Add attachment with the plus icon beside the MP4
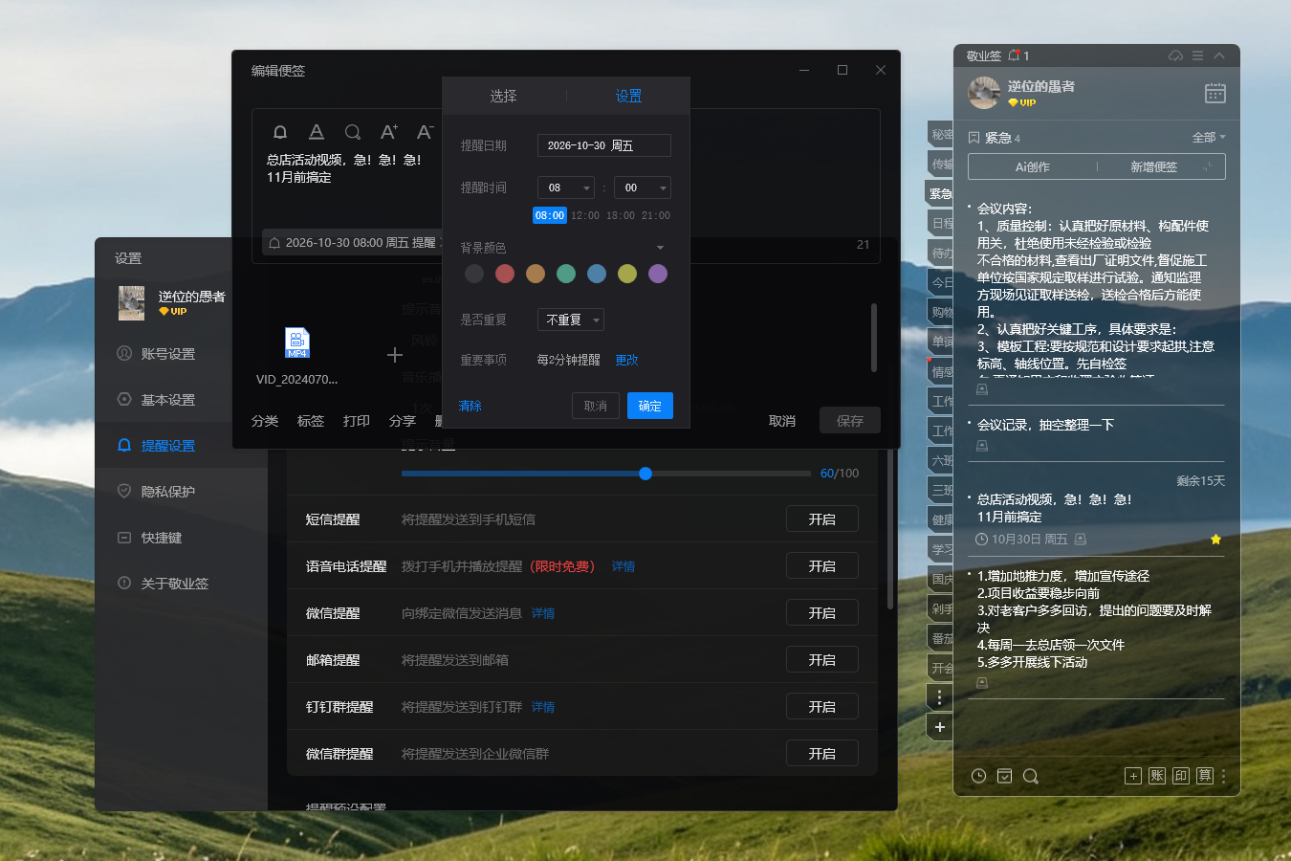Viewport: 1291px width, 861px height. pos(395,355)
